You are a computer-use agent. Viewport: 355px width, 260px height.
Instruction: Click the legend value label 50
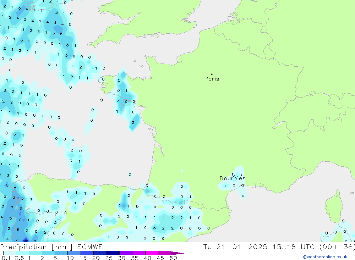click(173, 258)
